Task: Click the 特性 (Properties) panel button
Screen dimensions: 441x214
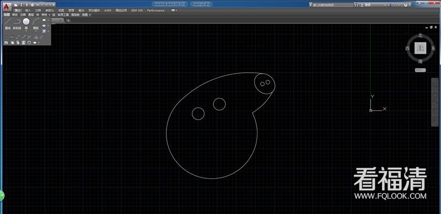Action: pyautogui.click(x=44, y=15)
